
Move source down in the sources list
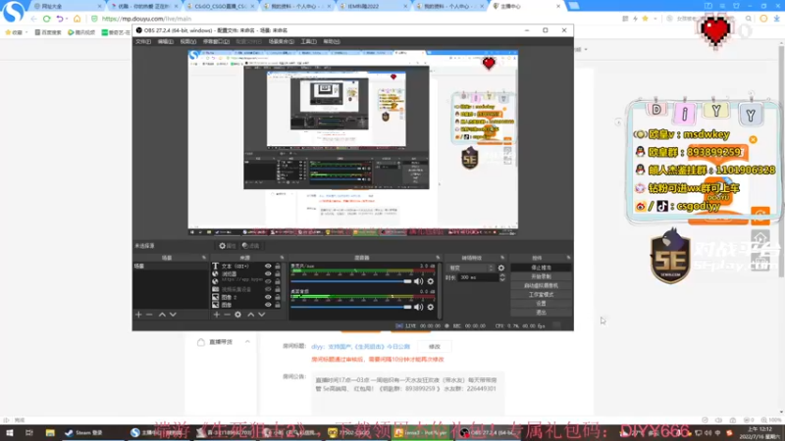[261, 315]
